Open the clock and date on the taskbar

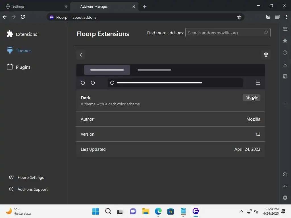pyautogui.click(x=271, y=211)
